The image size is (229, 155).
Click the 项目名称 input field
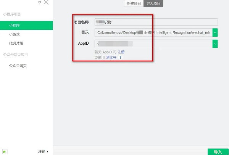(156, 22)
